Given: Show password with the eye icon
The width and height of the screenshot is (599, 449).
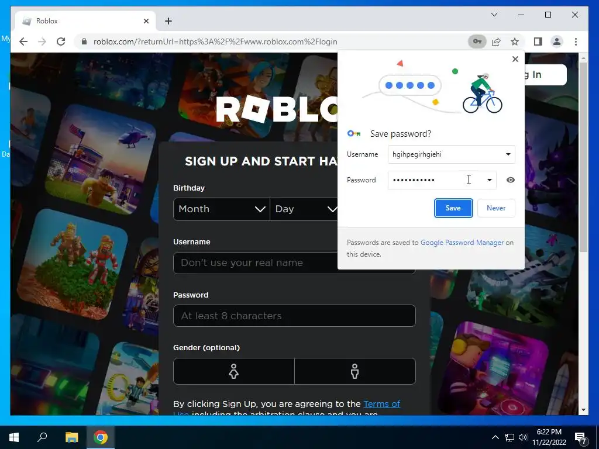Looking at the screenshot, I should (x=510, y=180).
